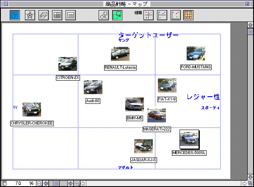The height and width of the screenshot is (187, 254).
Task: Click the window resize box icon
Action: [x=251, y=184]
